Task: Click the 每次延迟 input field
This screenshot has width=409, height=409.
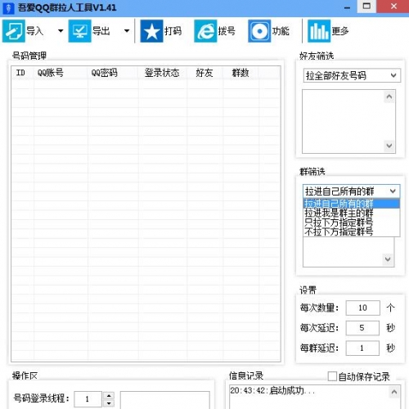Action: tap(362, 328)
